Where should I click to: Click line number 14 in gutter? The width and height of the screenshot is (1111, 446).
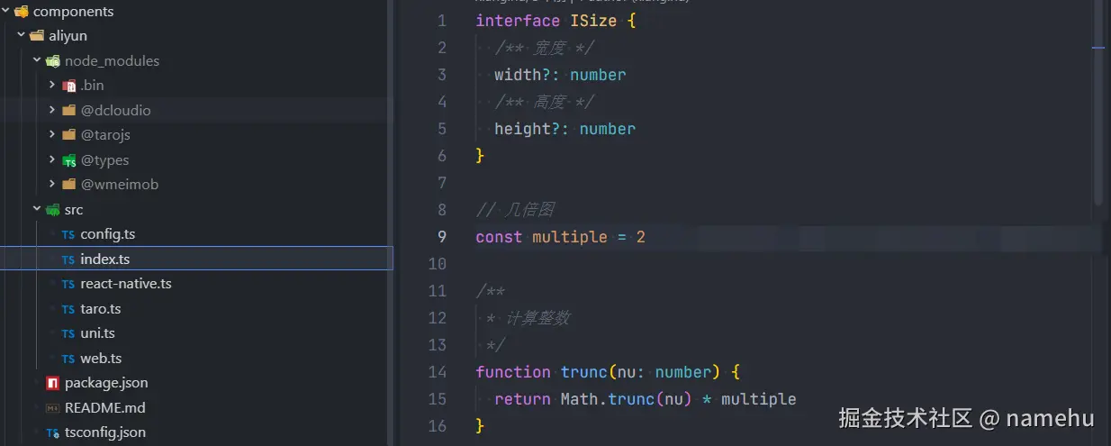click(438, 372)
